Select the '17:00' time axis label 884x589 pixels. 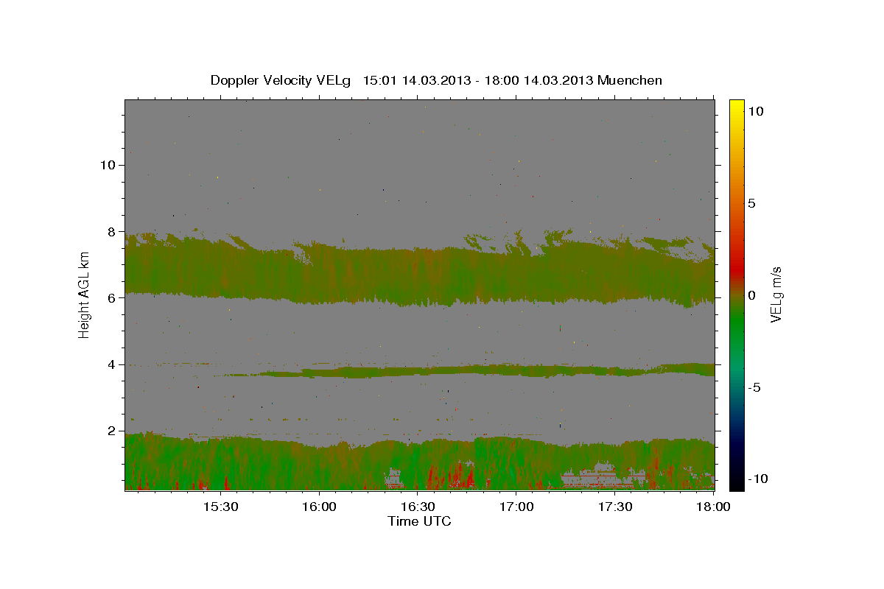coord(516,507)
